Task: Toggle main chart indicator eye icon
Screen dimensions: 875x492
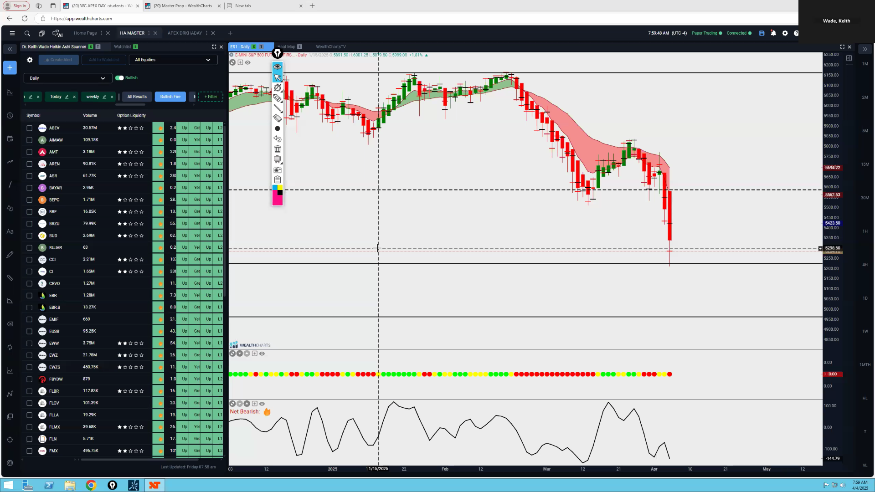Action: [x=248, y=62]
